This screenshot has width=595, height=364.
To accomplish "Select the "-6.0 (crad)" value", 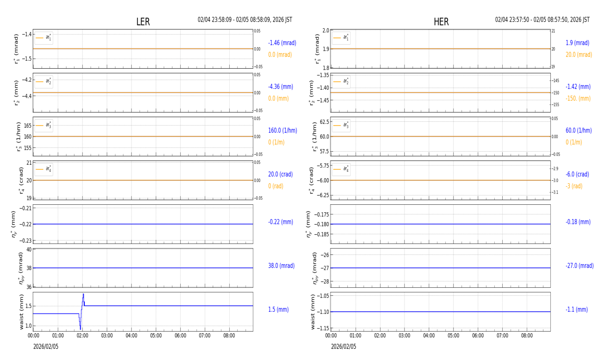I will [x=577, y=174].
